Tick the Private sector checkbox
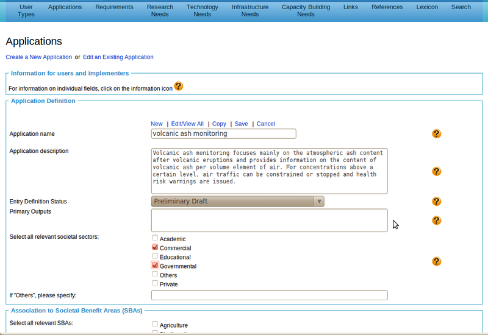 (155, 283)
